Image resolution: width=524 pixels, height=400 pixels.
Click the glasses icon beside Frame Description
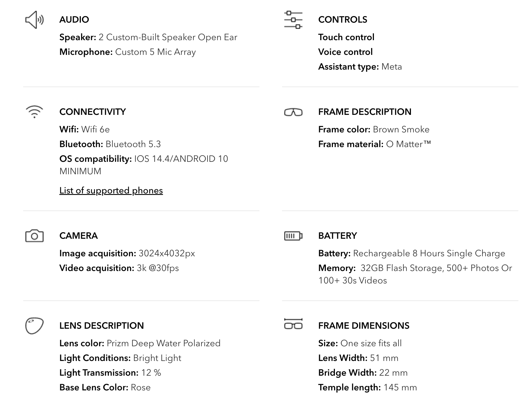293,112
